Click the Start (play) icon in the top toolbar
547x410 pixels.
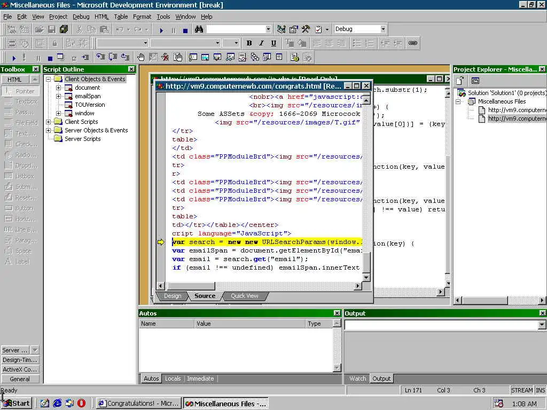coord(161,30)
